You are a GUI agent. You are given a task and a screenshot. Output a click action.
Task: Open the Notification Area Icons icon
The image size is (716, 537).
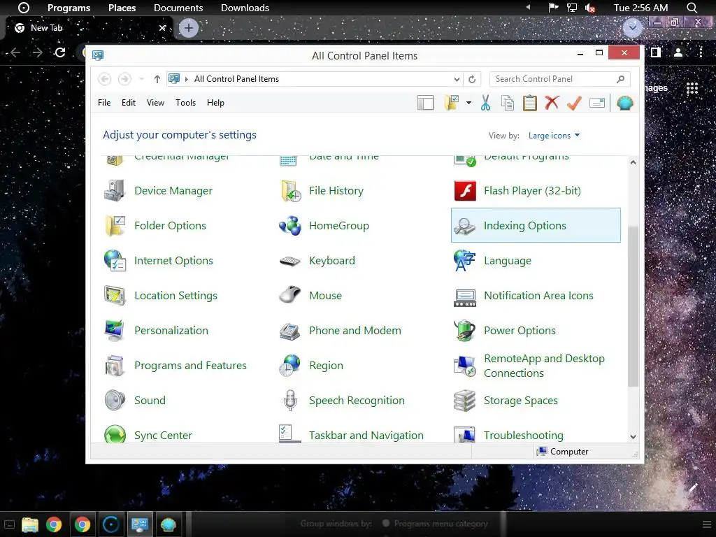(465, 297)
